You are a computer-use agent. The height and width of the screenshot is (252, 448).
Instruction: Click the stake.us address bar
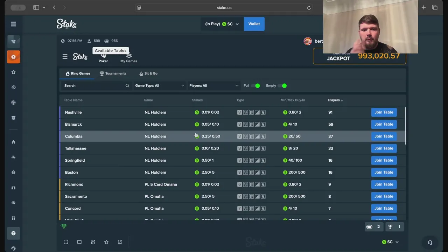(224, 8)
